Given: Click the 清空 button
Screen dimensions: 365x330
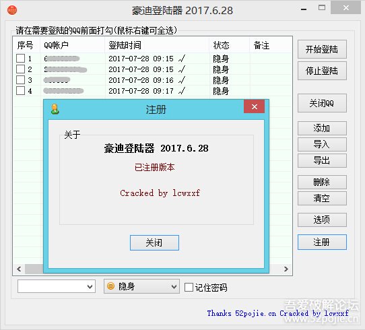Looking at the screenshot, I should point(322,198).
